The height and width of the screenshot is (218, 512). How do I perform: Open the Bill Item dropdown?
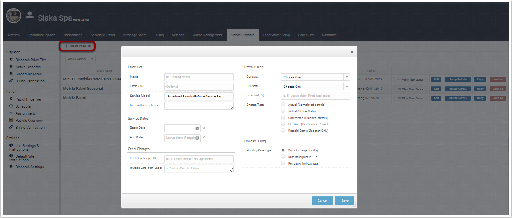coord(315,87)
